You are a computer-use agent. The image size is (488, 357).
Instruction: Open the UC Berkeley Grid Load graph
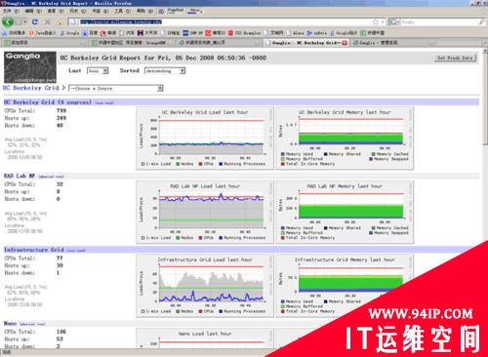pyautogui.click(x=205, y=139)
